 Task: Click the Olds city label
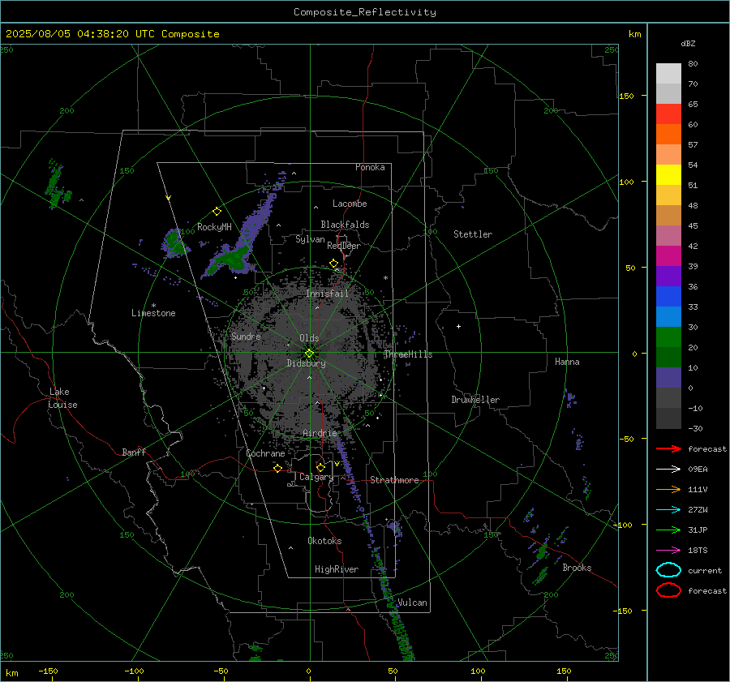point(309,338)
